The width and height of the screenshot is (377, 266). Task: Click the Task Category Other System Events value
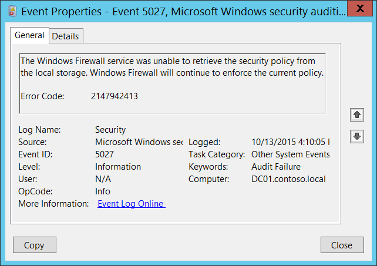coord(290,154)
